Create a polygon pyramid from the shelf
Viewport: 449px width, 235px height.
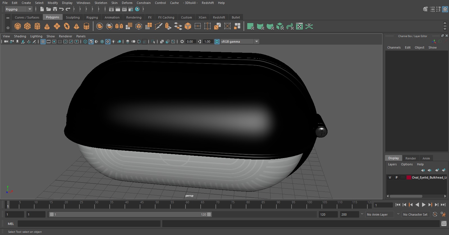point(76,26)
